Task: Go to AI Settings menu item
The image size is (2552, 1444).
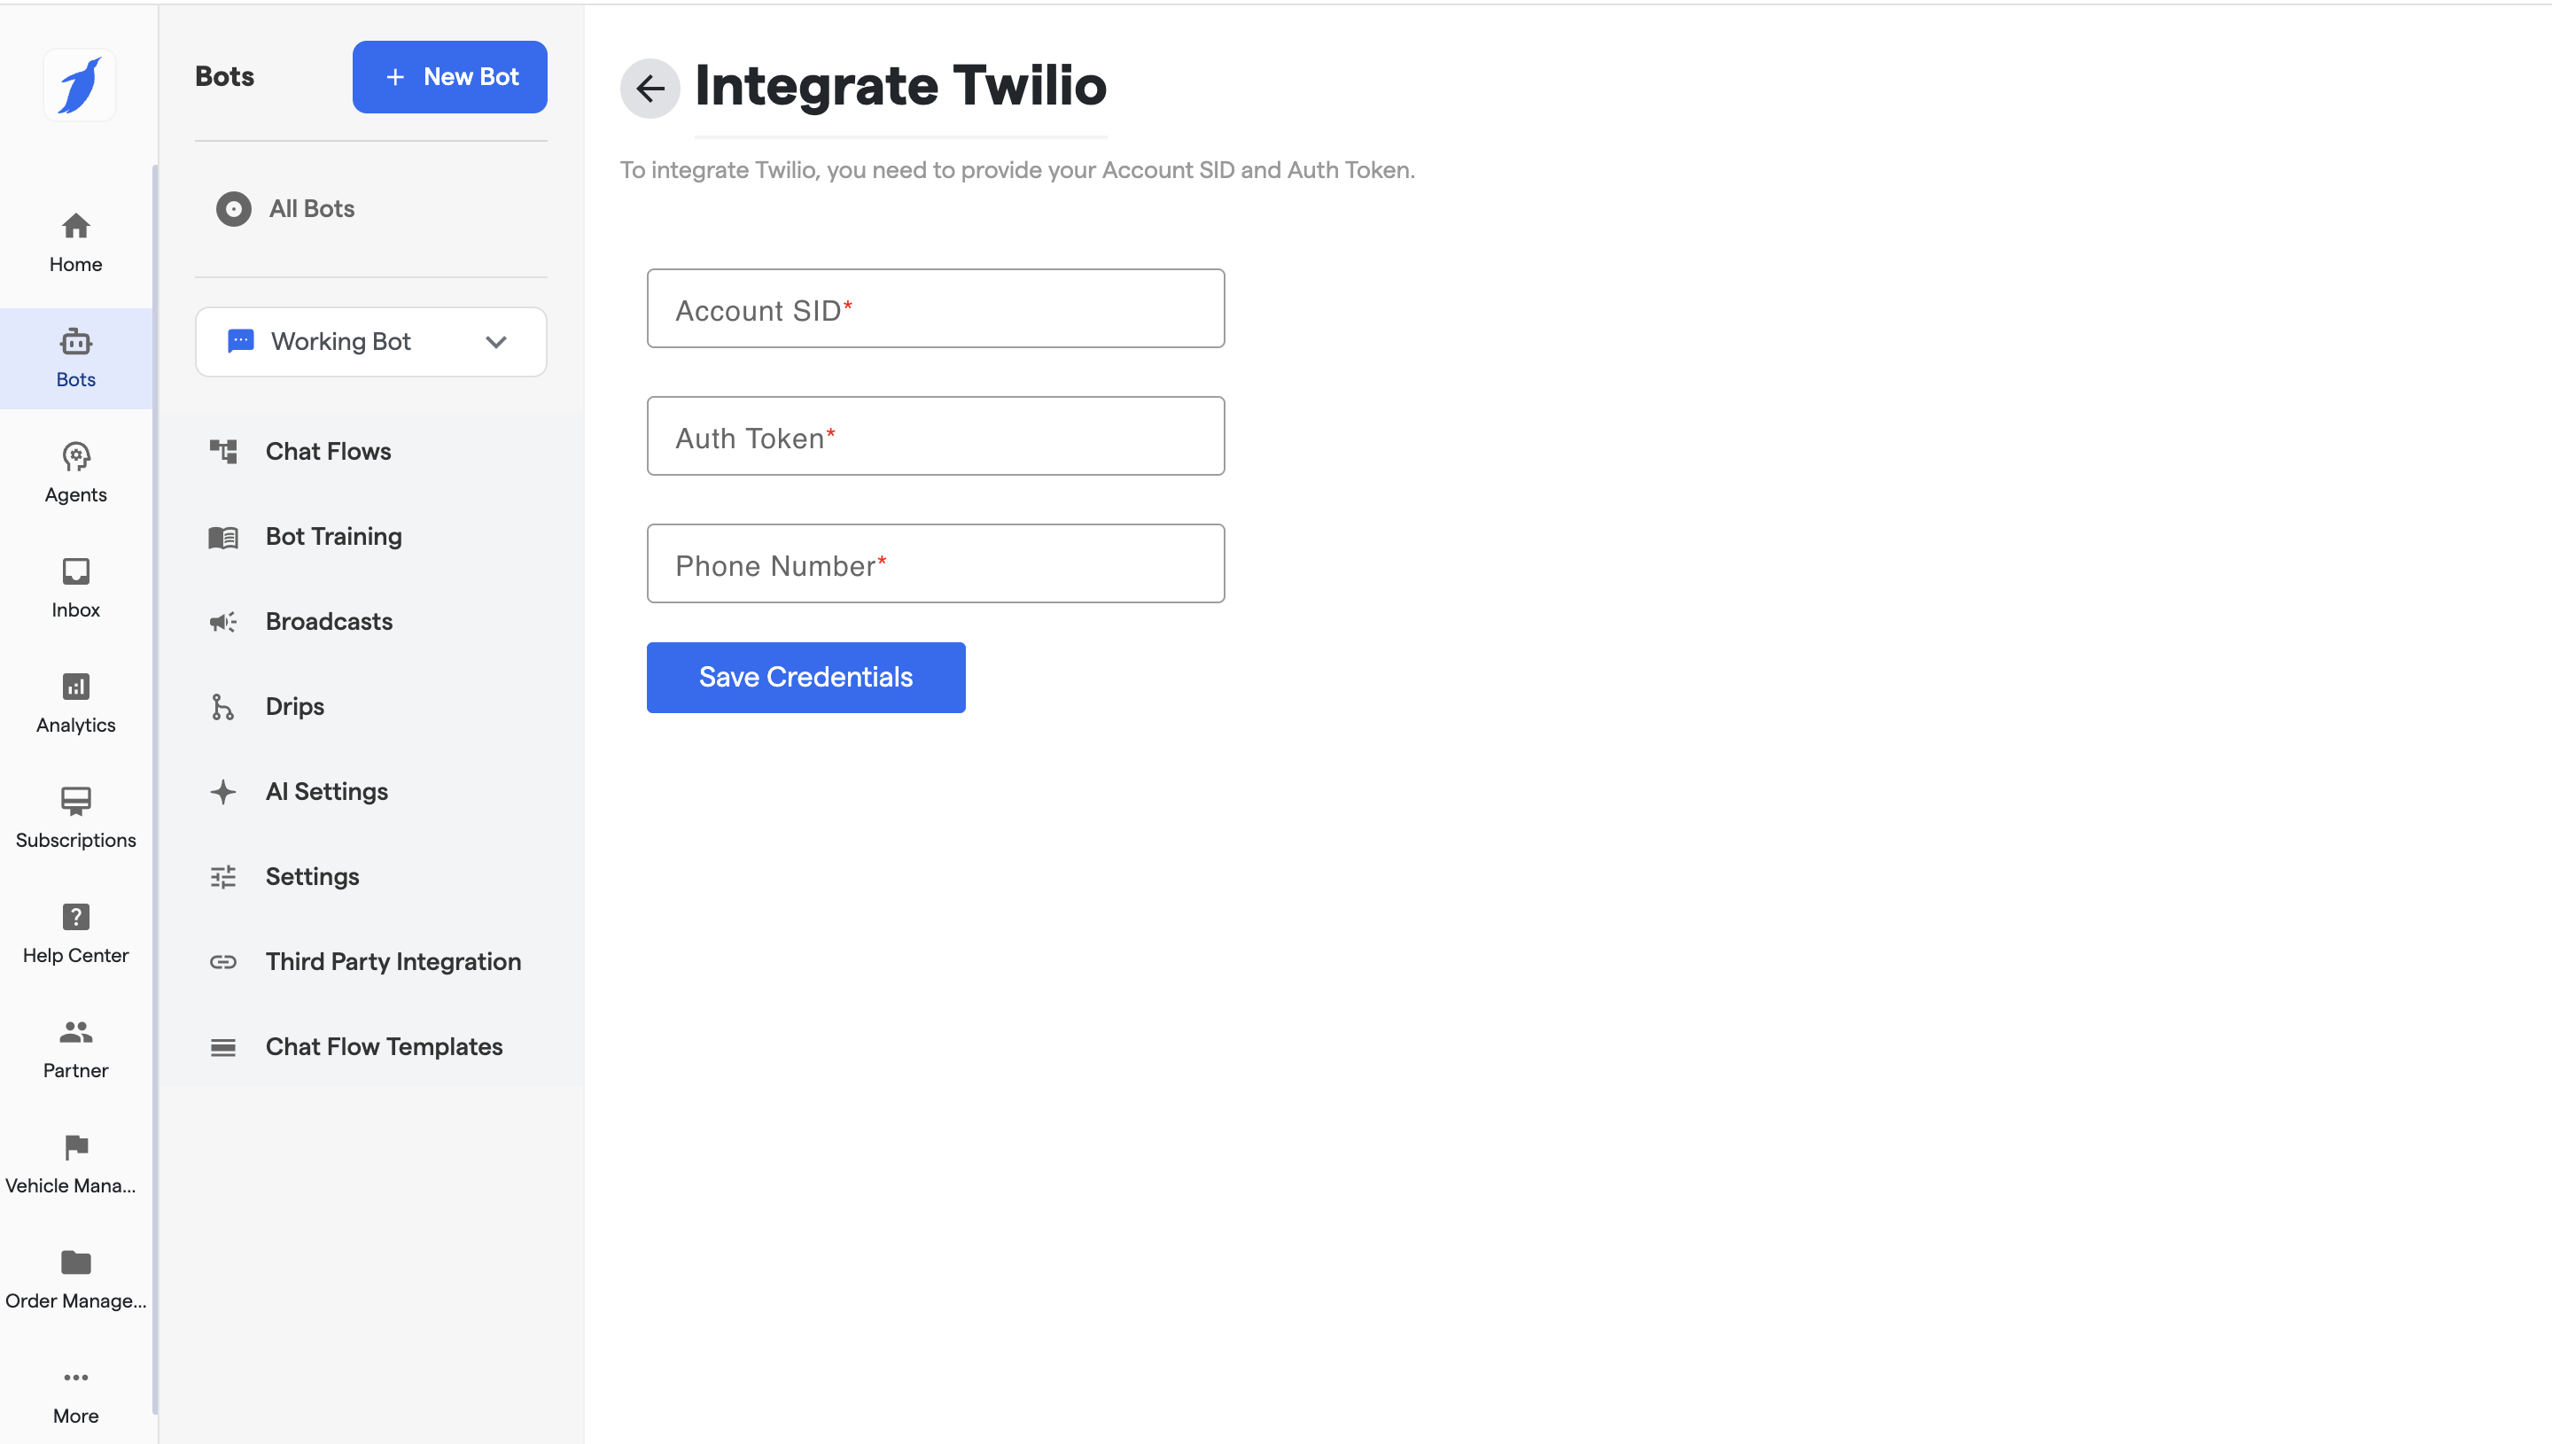Action: 326,792
